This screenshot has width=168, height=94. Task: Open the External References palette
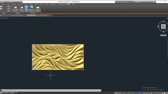38,9
